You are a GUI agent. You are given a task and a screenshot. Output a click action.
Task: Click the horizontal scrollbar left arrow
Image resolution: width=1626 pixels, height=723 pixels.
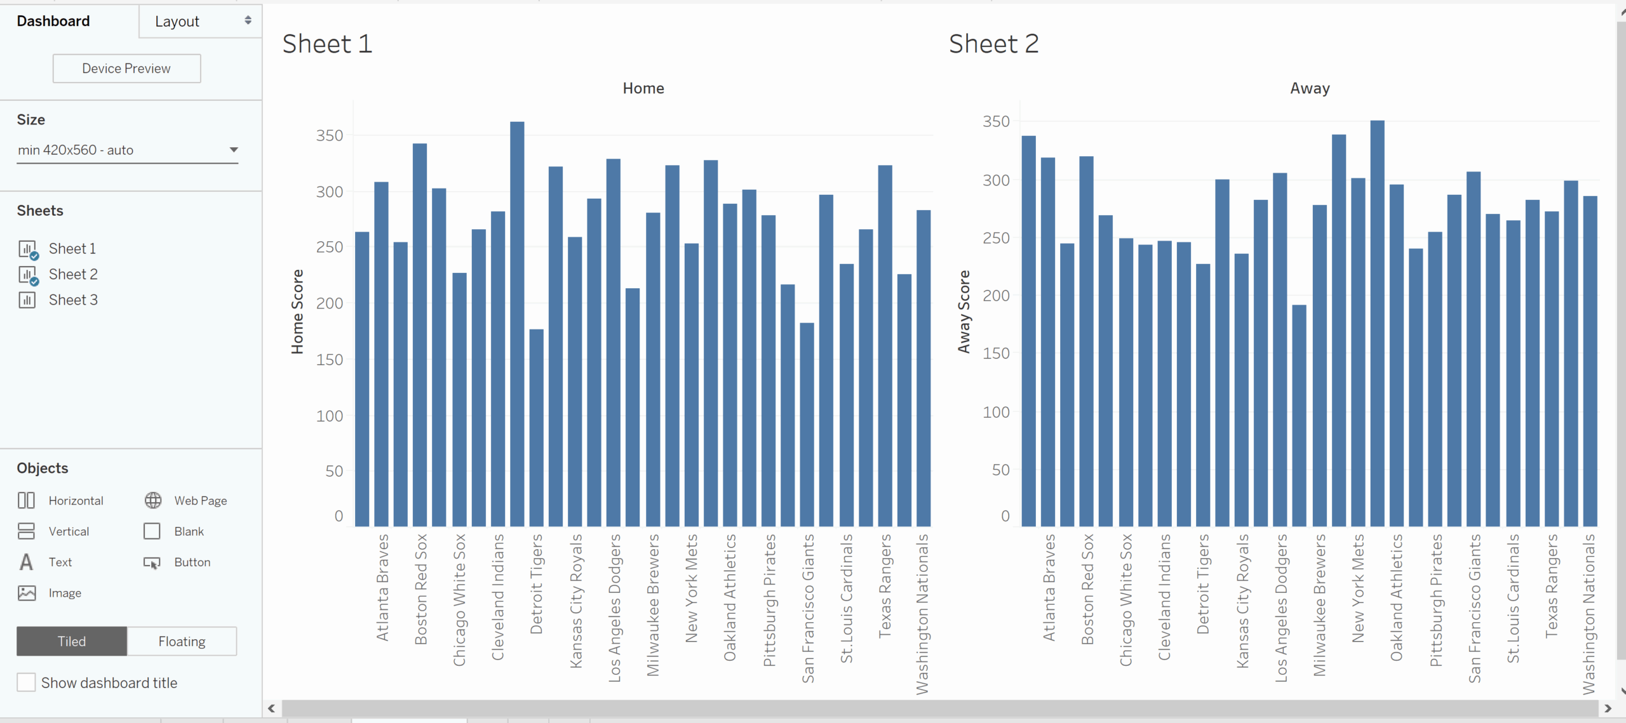271,708
